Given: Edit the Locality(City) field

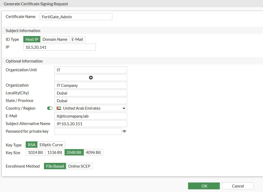Looking at the screenshot, I should (91, 93).
